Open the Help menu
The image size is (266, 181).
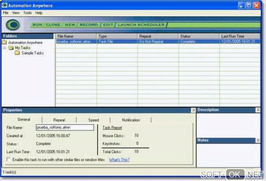(39, 13)
